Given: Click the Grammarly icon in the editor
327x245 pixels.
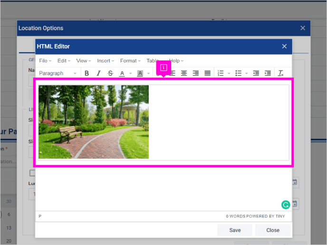Looking at the screenshot, I should (286, 205).
